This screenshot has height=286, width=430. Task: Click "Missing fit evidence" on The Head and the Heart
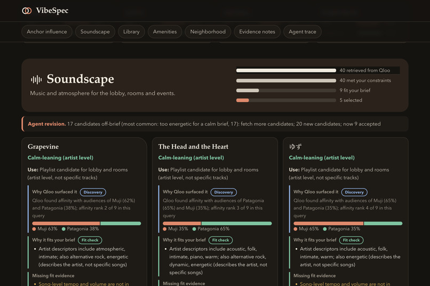point(184,283)
